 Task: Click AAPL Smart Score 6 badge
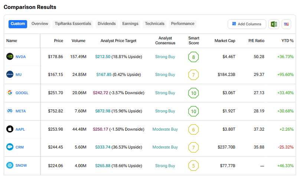pyautogui.click(x=194, y=130)
